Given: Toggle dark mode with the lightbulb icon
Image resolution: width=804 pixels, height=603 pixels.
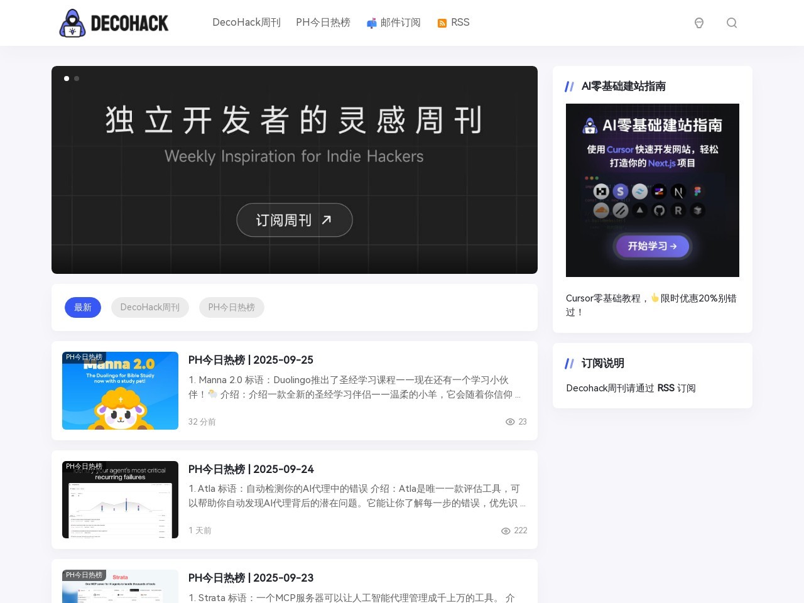Looking at the screenshot, I should [698, 23].
